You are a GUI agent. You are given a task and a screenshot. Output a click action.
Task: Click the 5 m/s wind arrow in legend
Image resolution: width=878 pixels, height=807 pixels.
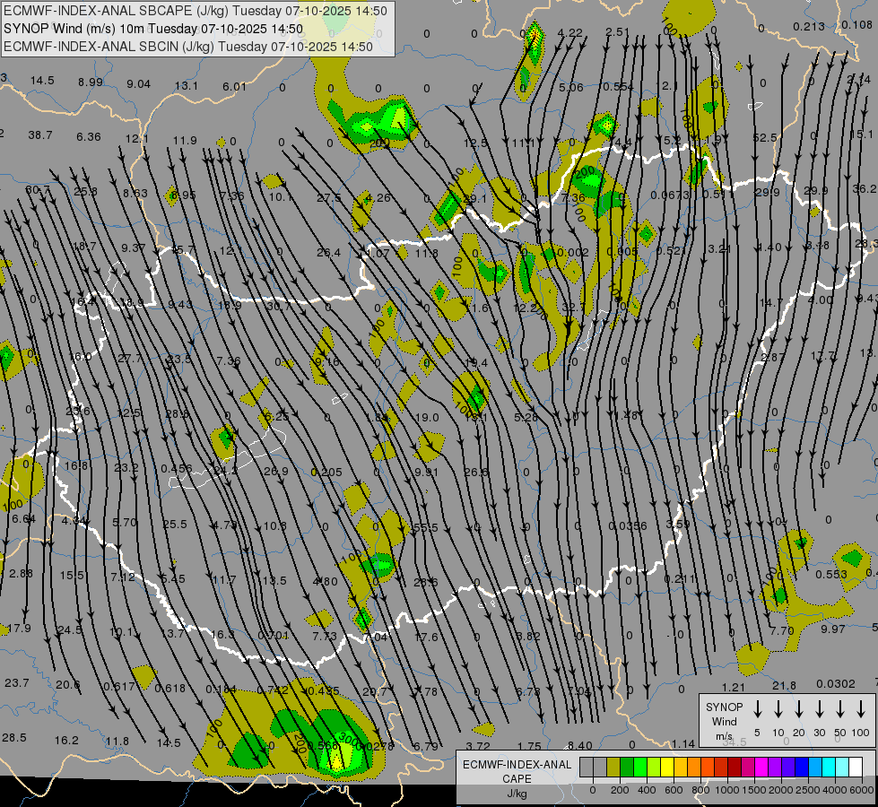click(x=758, y=709)
